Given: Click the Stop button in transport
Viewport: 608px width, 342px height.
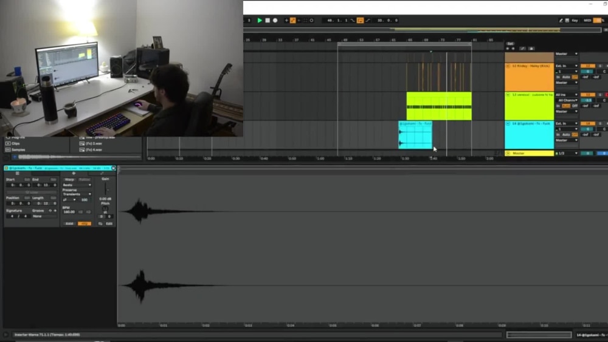Looking at the screenshot, I should tap(267, 20).
